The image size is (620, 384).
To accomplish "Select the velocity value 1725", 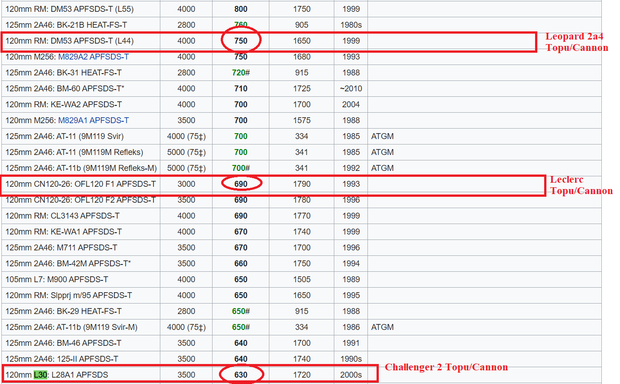I will coord(302,89).
